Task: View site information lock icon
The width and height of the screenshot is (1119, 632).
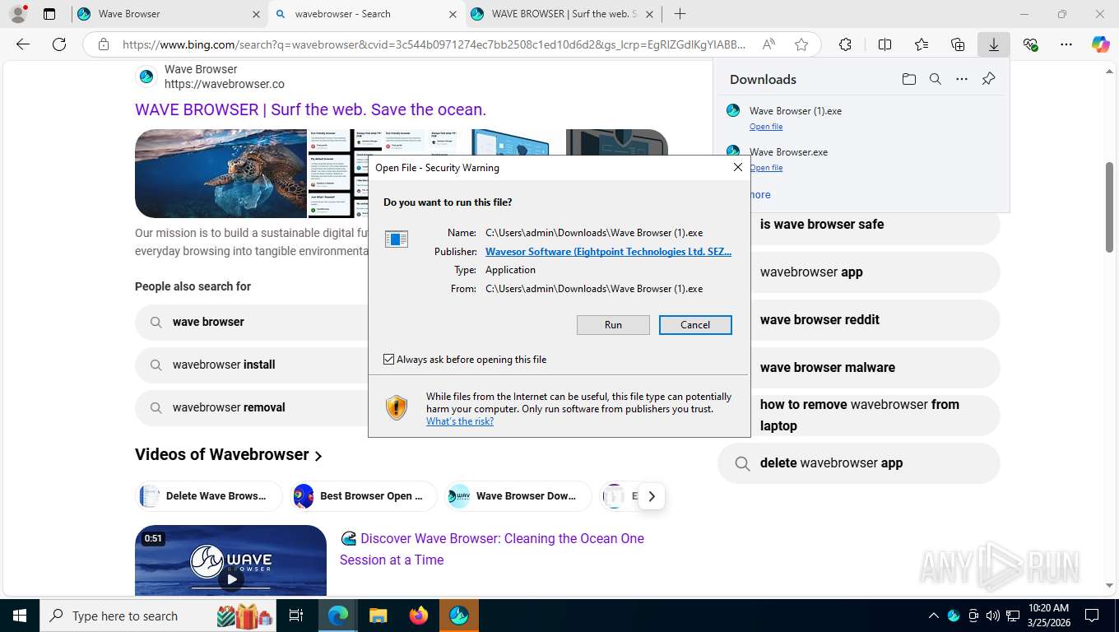Action: click(104, 44)
